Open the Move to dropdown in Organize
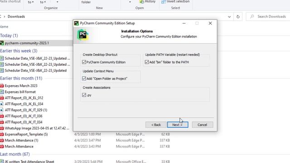290x163 pixels. (x=31, y=2)
